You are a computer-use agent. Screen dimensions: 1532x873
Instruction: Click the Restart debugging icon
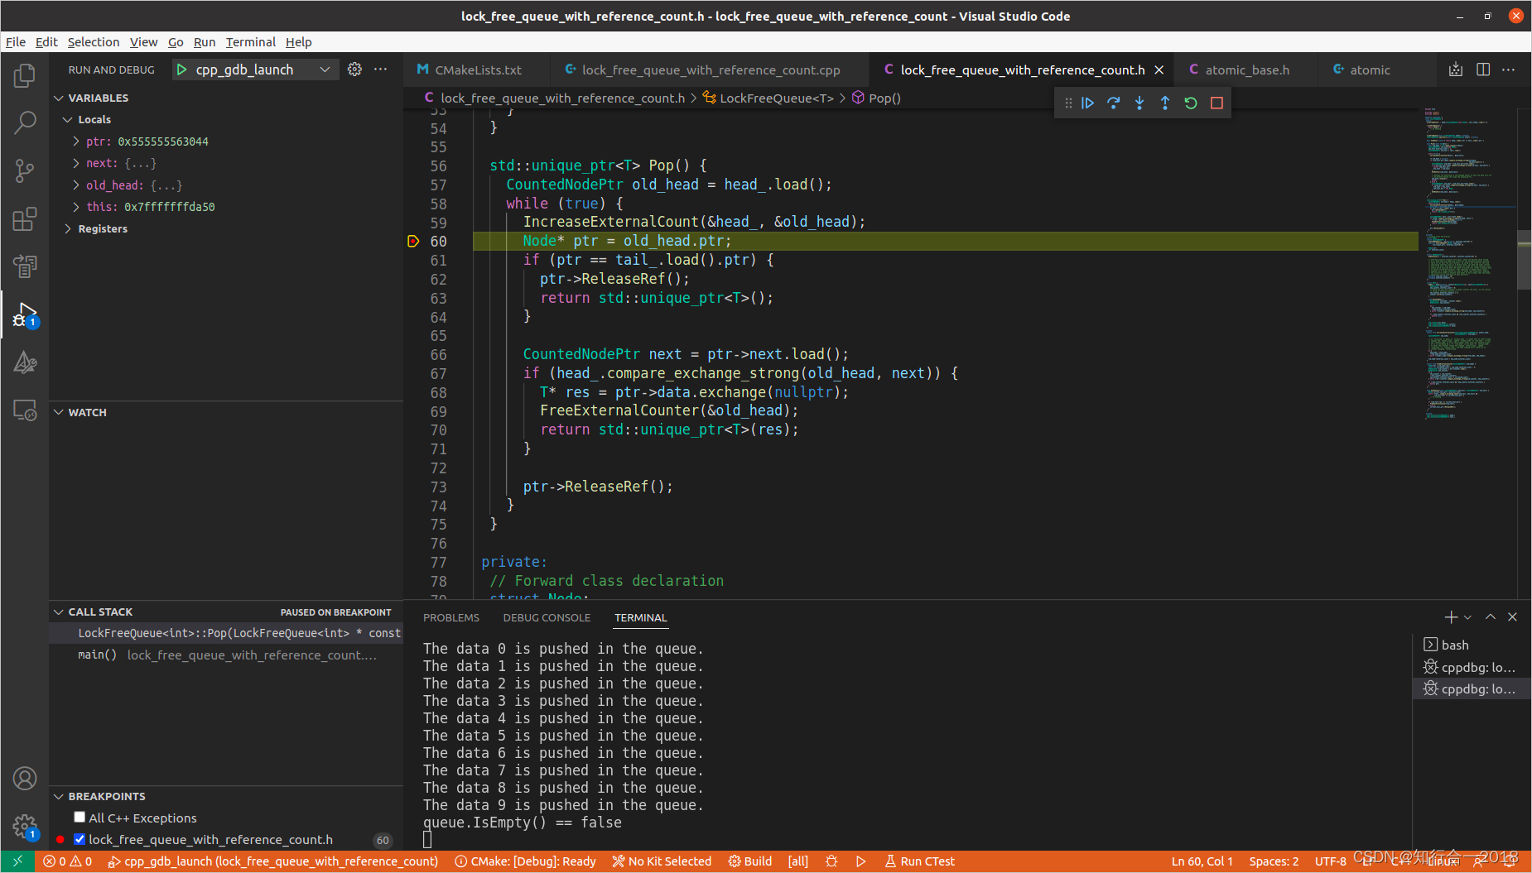pos(1191,103)
